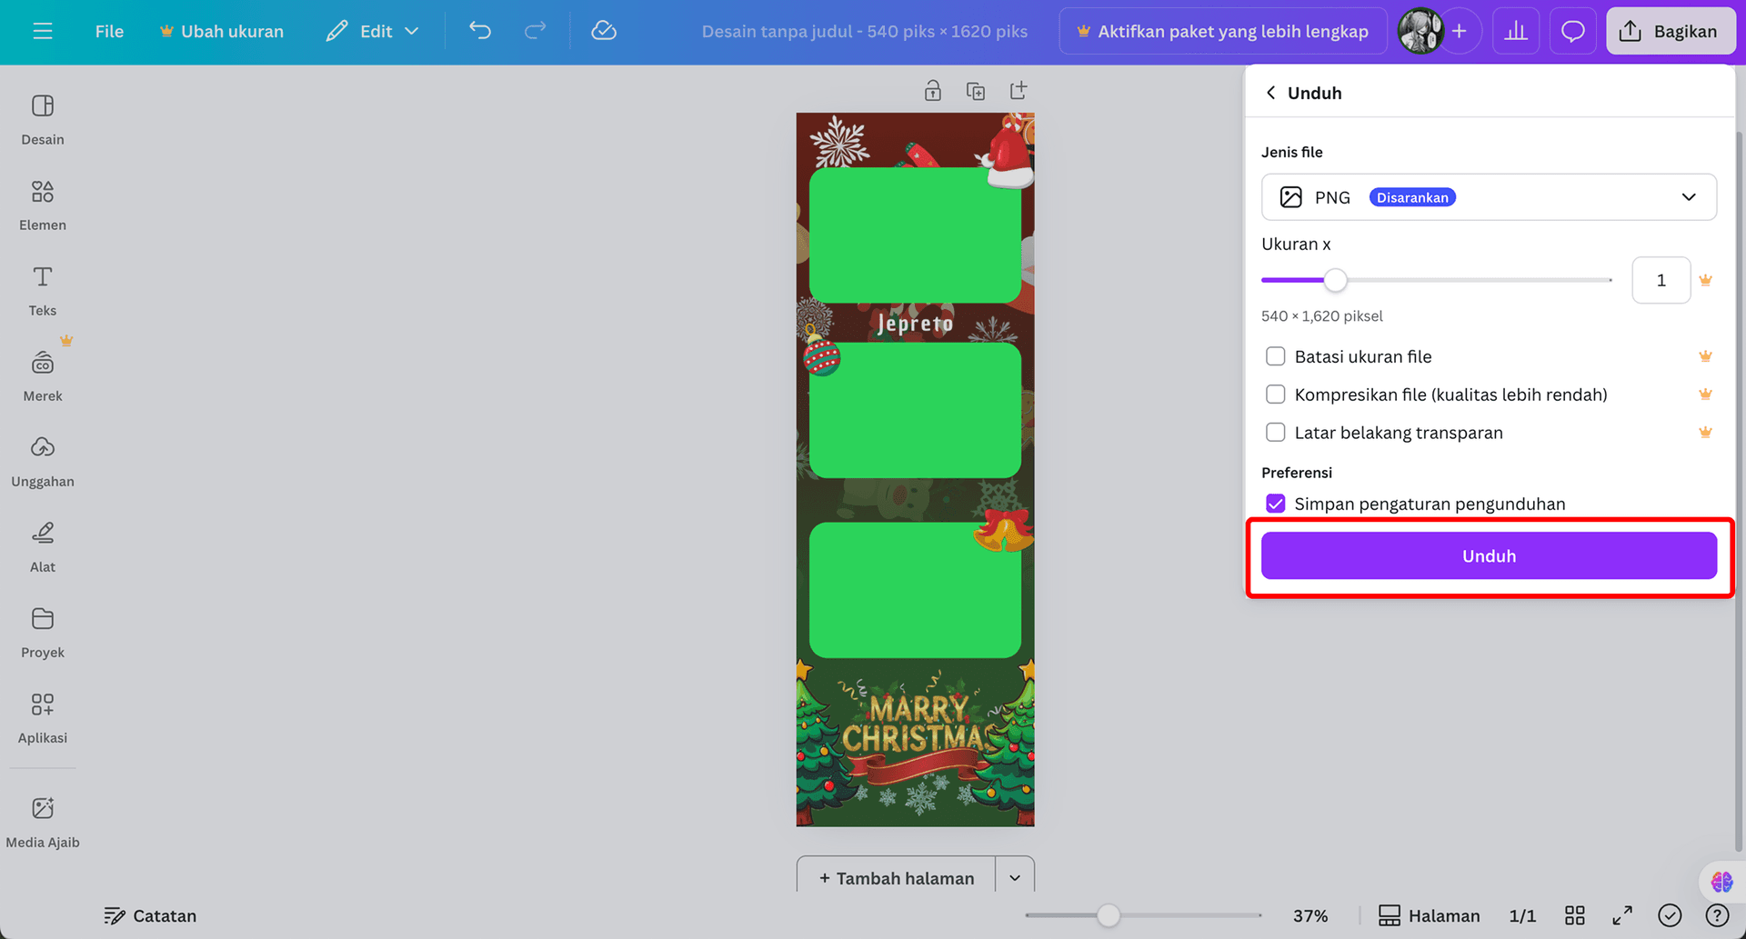Screen dimensions: 1746x939
Task: Lock the current page
Action: click(932, 90)
